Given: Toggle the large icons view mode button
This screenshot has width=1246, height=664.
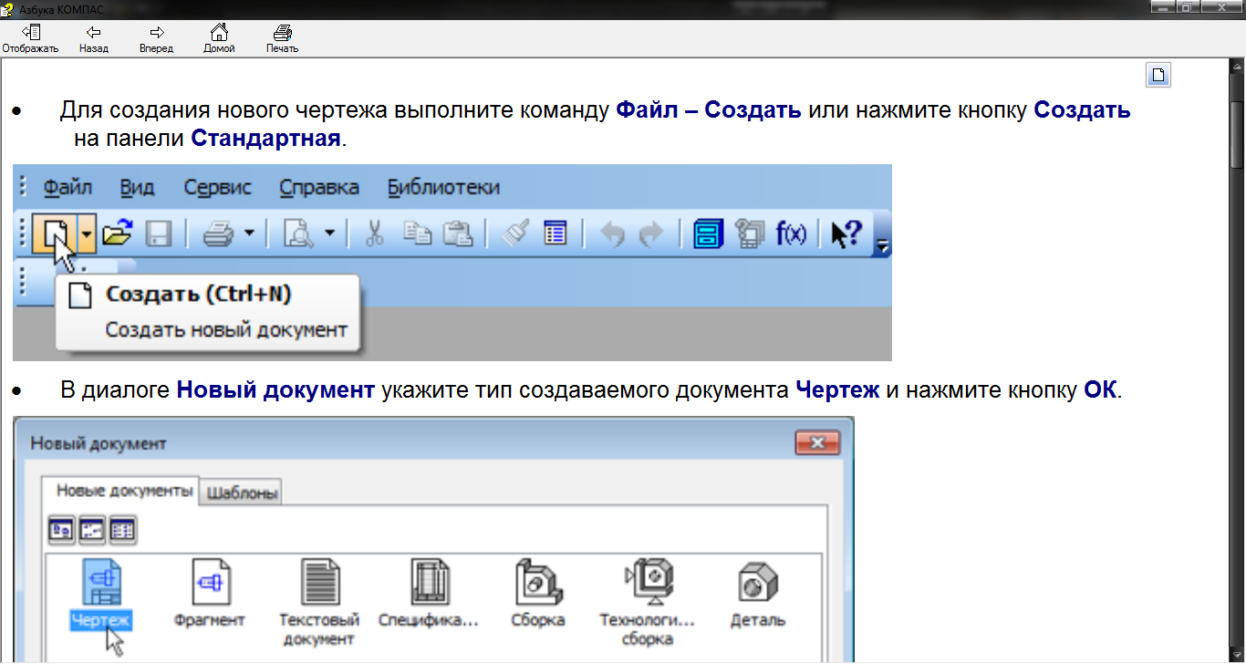Looking at the screenshot, I should point(62,529).
